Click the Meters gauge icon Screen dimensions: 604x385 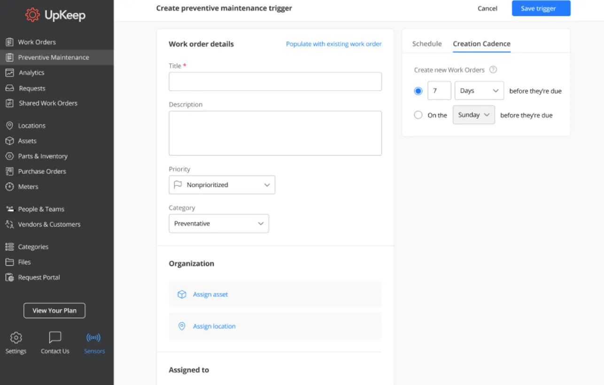tap(9, 186)
